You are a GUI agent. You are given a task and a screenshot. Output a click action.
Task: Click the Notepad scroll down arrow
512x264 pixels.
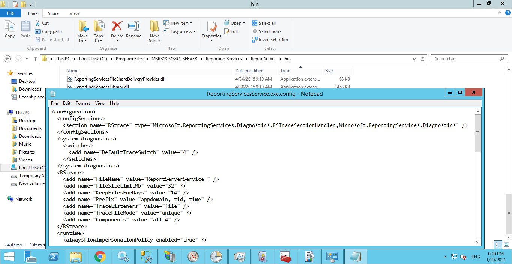coord(478,242)
